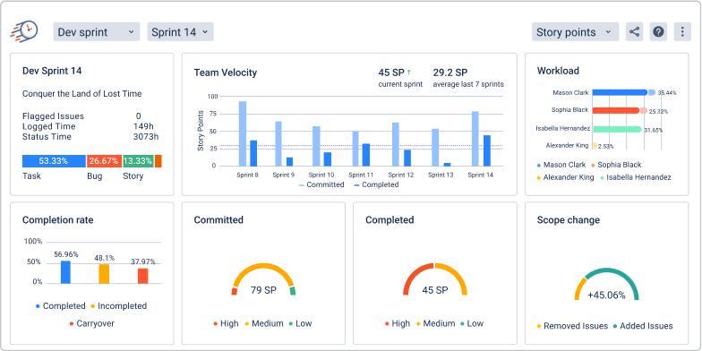The image size is (702, 351).
Task: Toggle Medium legend in Committed card
Action: 263,323
